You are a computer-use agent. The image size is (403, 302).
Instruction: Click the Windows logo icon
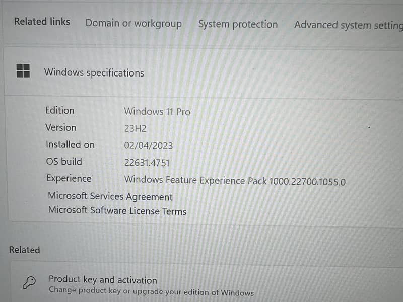(23, 71)
